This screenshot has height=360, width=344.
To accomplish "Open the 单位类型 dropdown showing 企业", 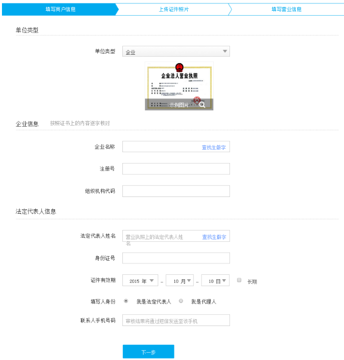I will (176, 51).
